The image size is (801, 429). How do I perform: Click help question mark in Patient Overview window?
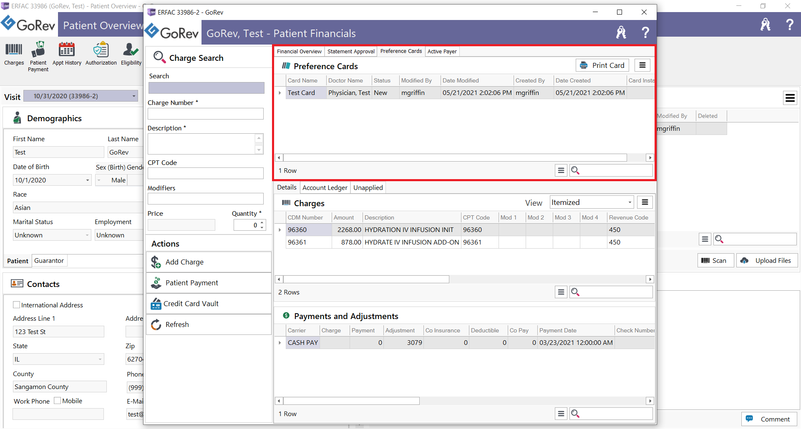point(789,25)
